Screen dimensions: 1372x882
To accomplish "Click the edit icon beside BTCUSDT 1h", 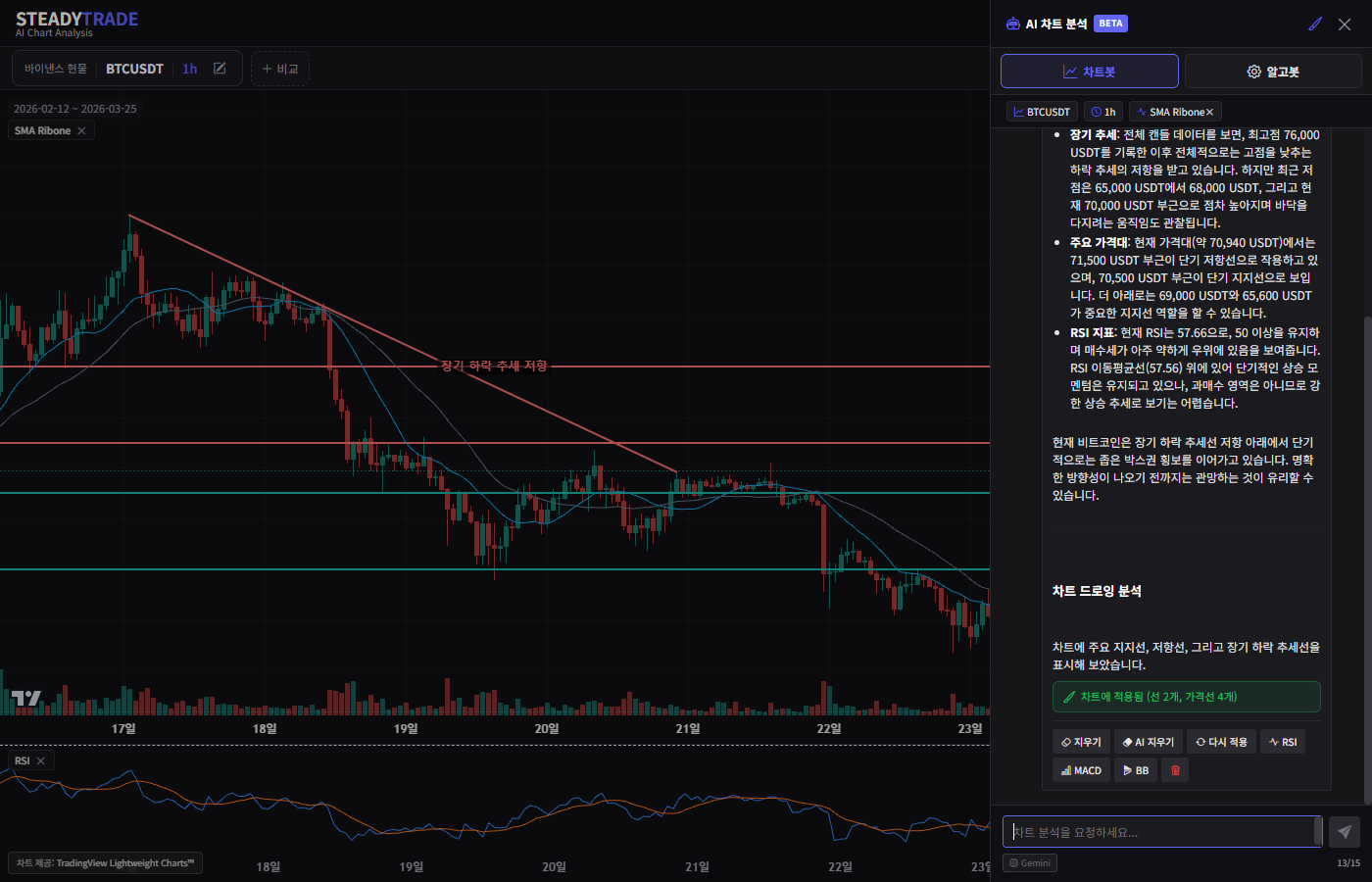I will click(x=220, y=69).
